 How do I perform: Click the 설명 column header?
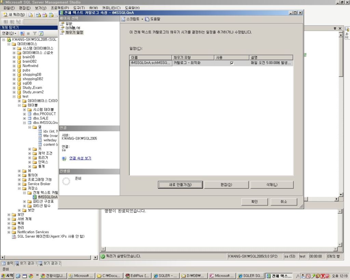(271, 58)
